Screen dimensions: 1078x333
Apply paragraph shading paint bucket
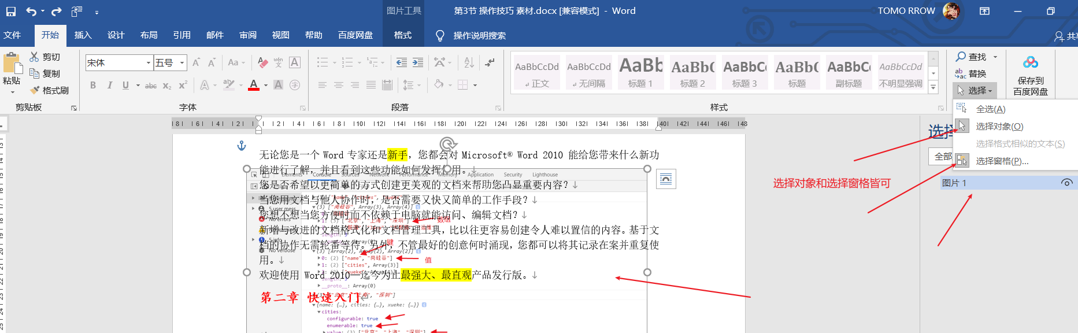point(439,85)
